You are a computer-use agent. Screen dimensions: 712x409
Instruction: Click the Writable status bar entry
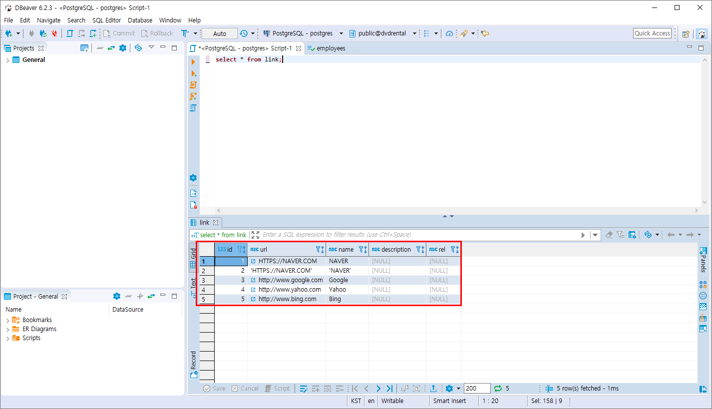tap(392, 401)
